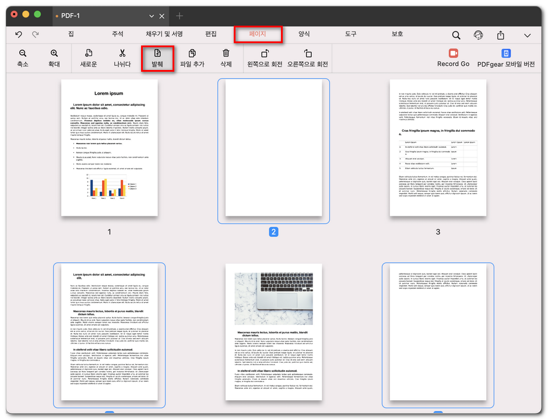Rotate pages right with 오른쪽으로 회전
This screenshot has width=548, height=420.
308,54
